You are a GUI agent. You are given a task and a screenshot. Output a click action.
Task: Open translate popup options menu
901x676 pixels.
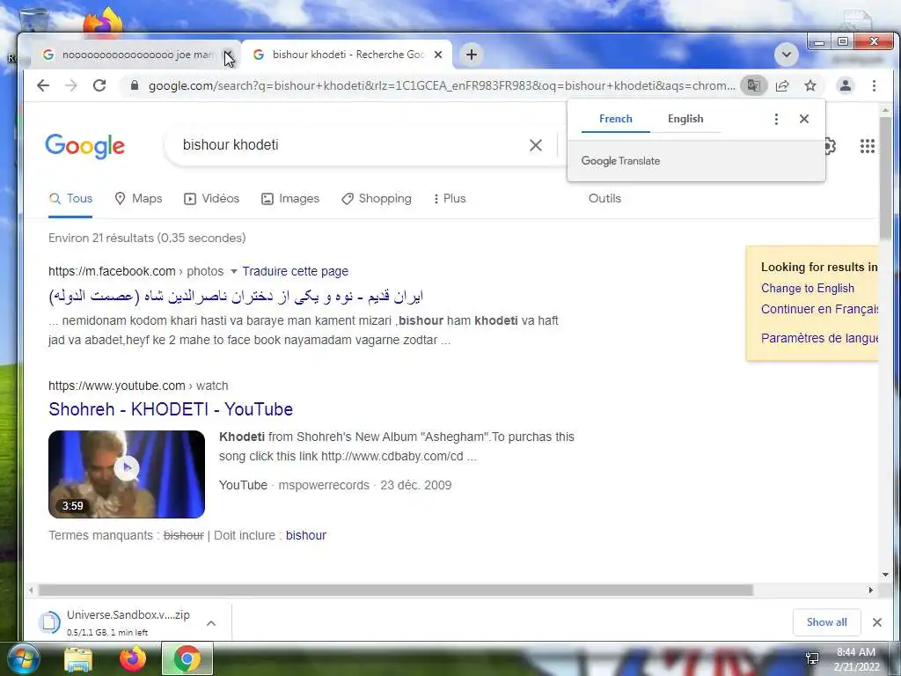[776, 119]
